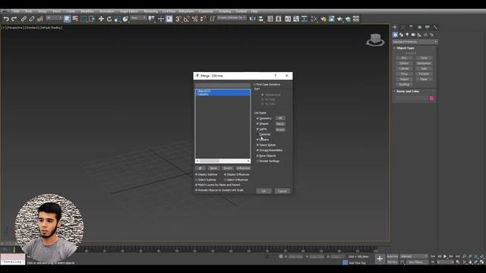Click the All button below the object list
This screenshot has height=273, width=486.
coord(200,168)
